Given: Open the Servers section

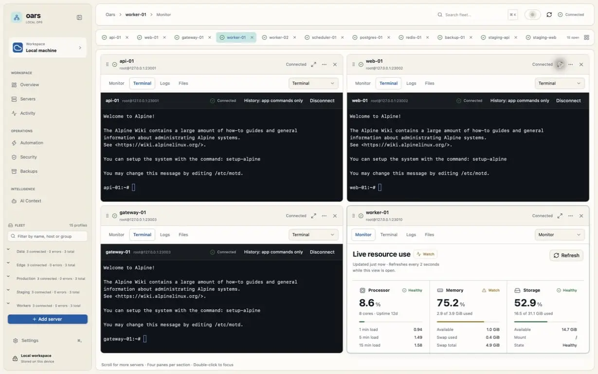Looking at the screenshot, I should (28, 99).
